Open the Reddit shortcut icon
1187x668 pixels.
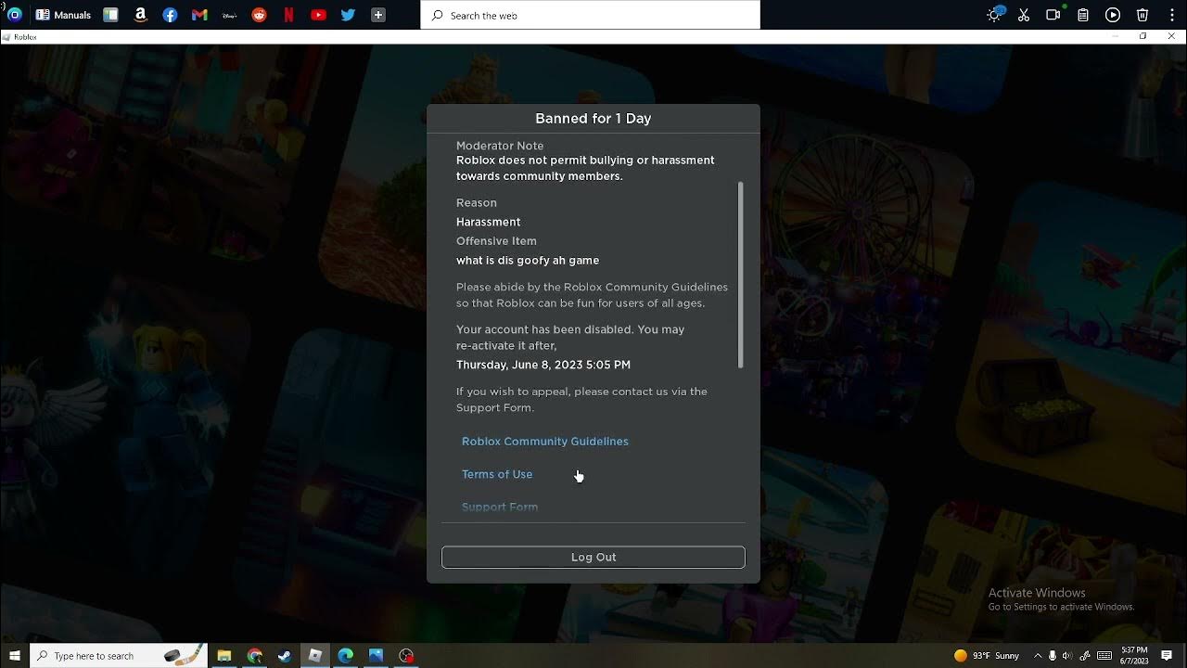(259, 15)
